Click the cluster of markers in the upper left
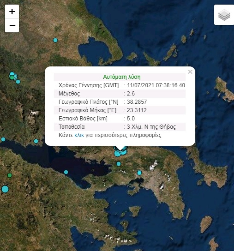The image size is (234, 251). click(x=13, y=77)
